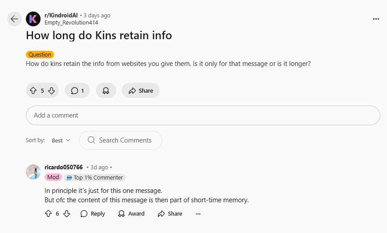Share ricardo050766's comment

[x=170, y=214]
